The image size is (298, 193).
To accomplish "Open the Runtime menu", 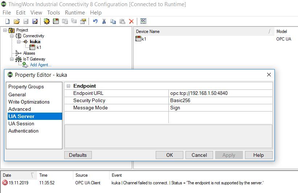I will [75, 13].
